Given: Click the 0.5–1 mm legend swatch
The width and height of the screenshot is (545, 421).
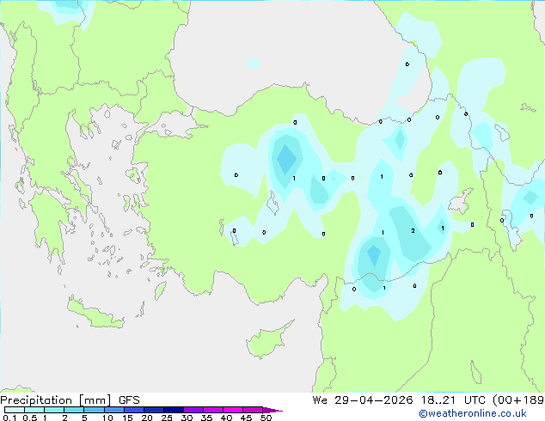Looking at the screenshot, I should pyautogui.click(x=34, y=410).
